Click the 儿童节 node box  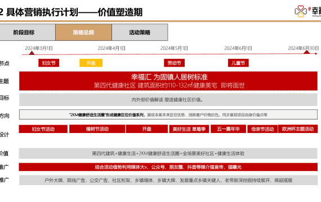pyautogui.click(x=238, y=63)
